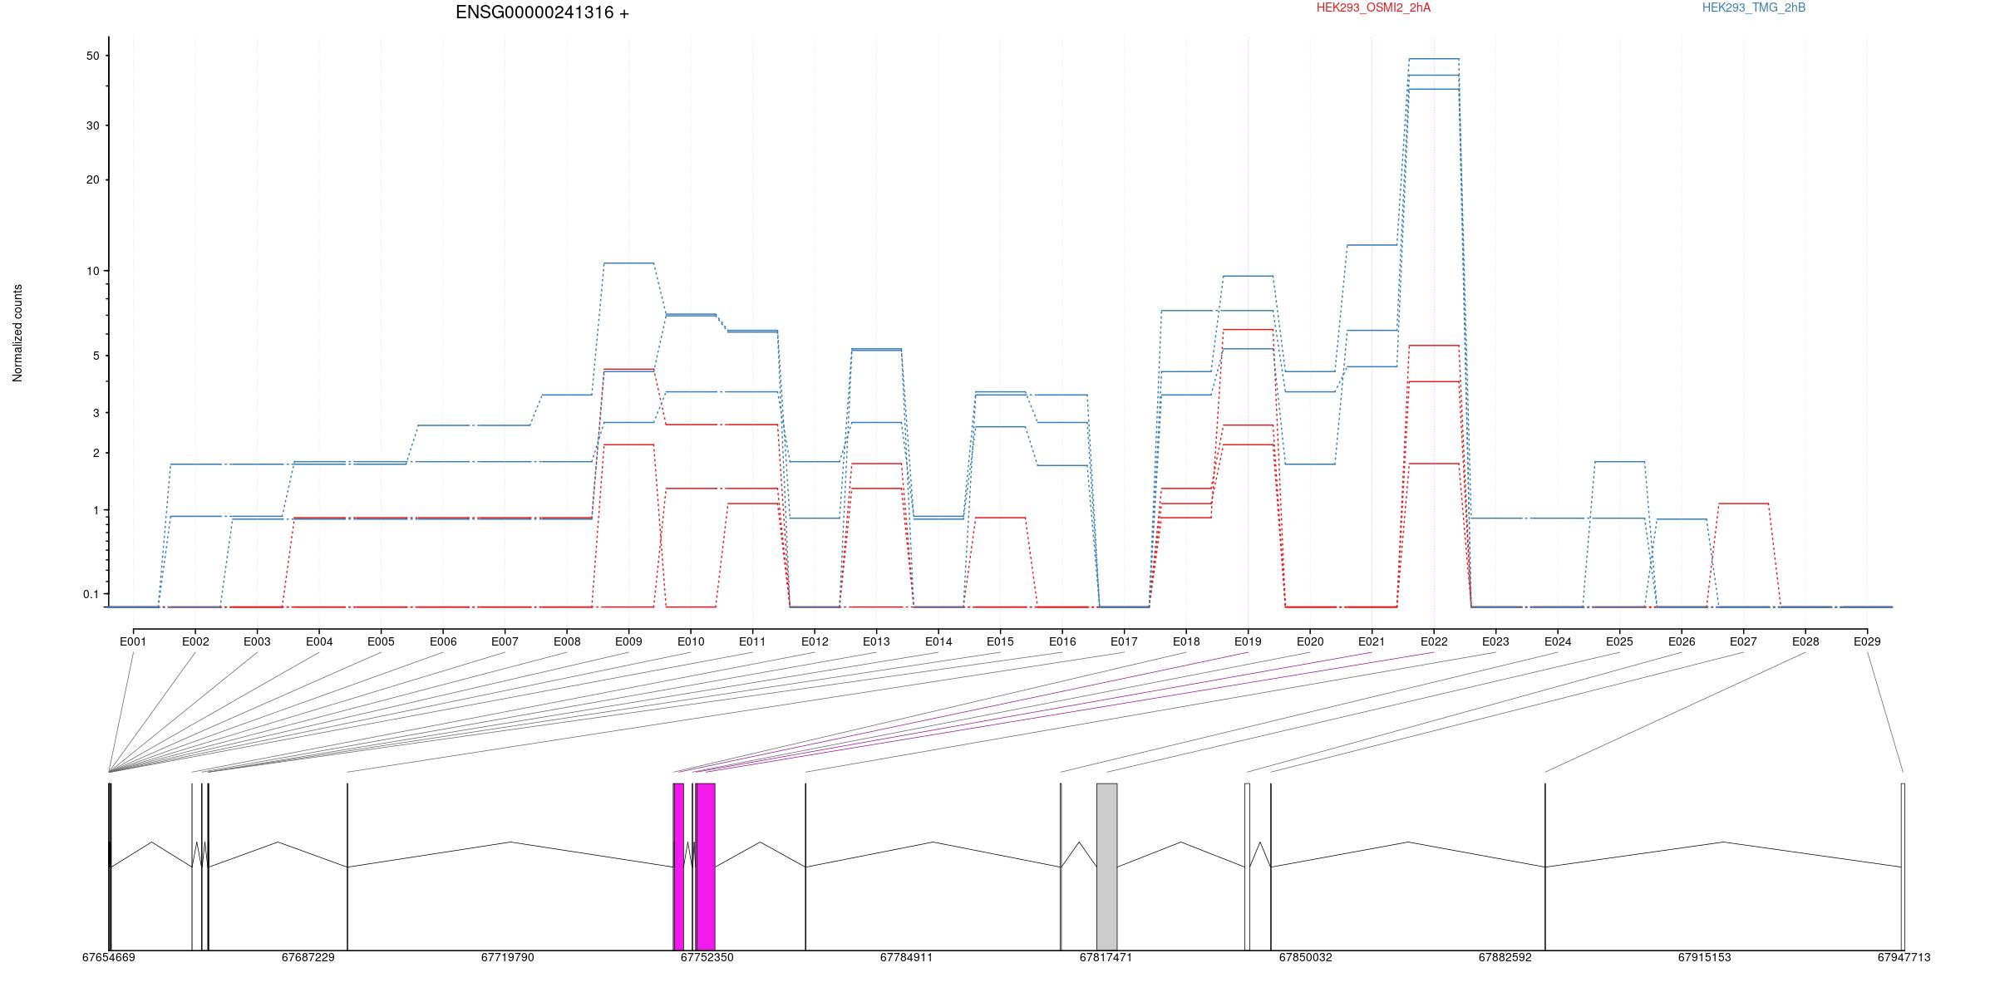Click the Normalized counts axis label
1995x997 pixels.
[x=17, y=333]
